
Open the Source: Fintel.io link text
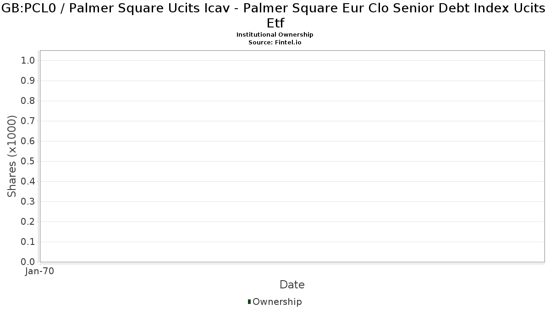[275, 42]
